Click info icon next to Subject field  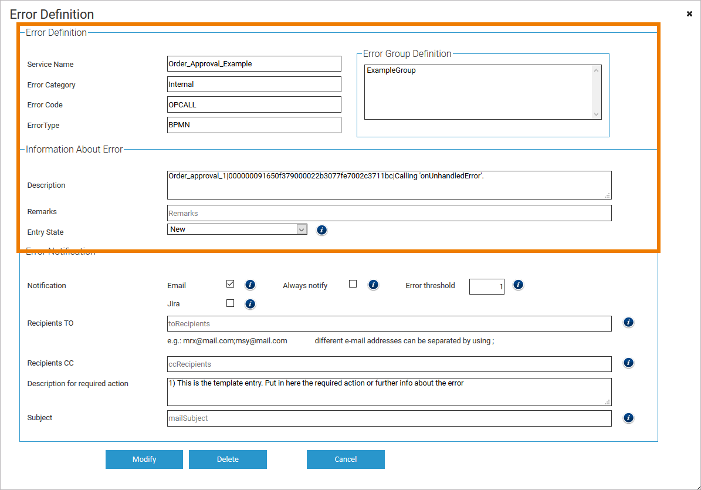click(628, 418)
